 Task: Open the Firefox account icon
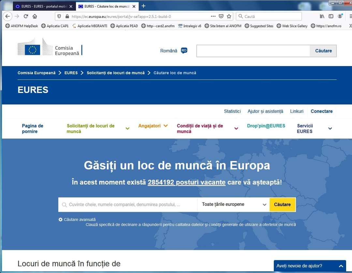click(x=340, y=16)
